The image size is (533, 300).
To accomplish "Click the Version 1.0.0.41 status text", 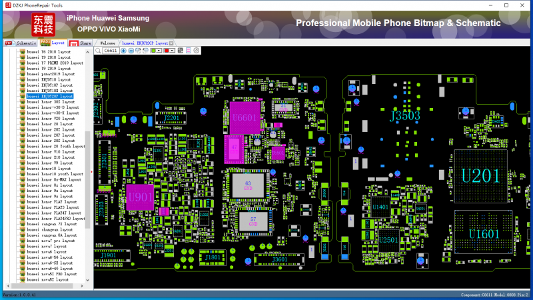I will coord(19,295).
